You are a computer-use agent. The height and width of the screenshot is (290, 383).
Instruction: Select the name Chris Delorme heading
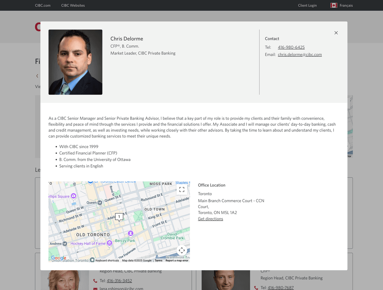127,39
